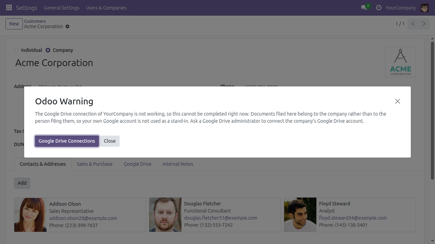Open Addison Olson's photo
Image resolution: width=435 pixels, height=244 pixels.
click(31, 215)
